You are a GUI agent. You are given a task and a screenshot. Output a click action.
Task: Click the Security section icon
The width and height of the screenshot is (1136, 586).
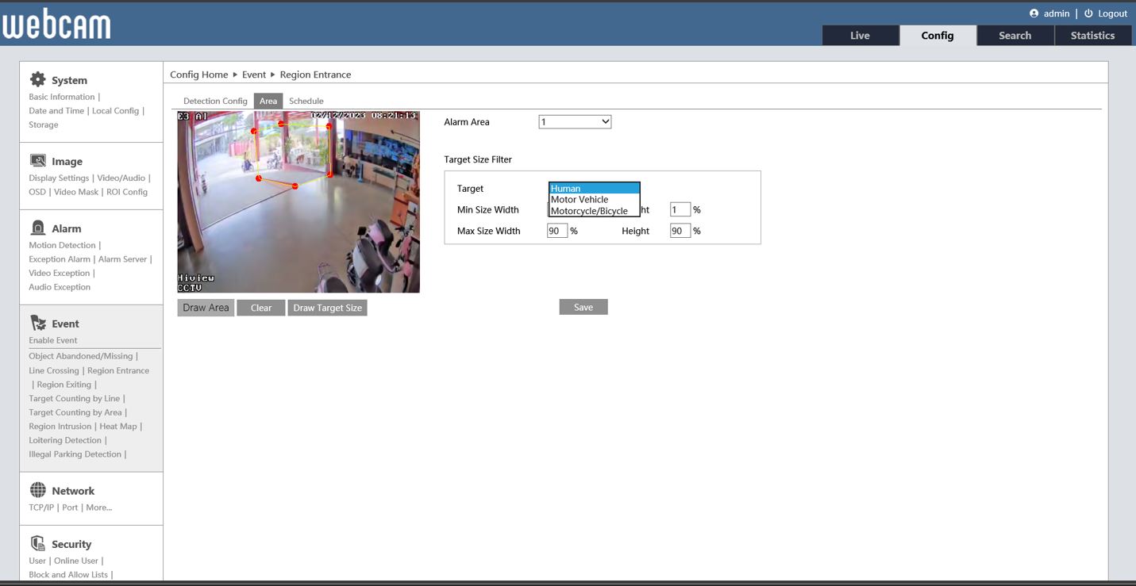[37, 543]
